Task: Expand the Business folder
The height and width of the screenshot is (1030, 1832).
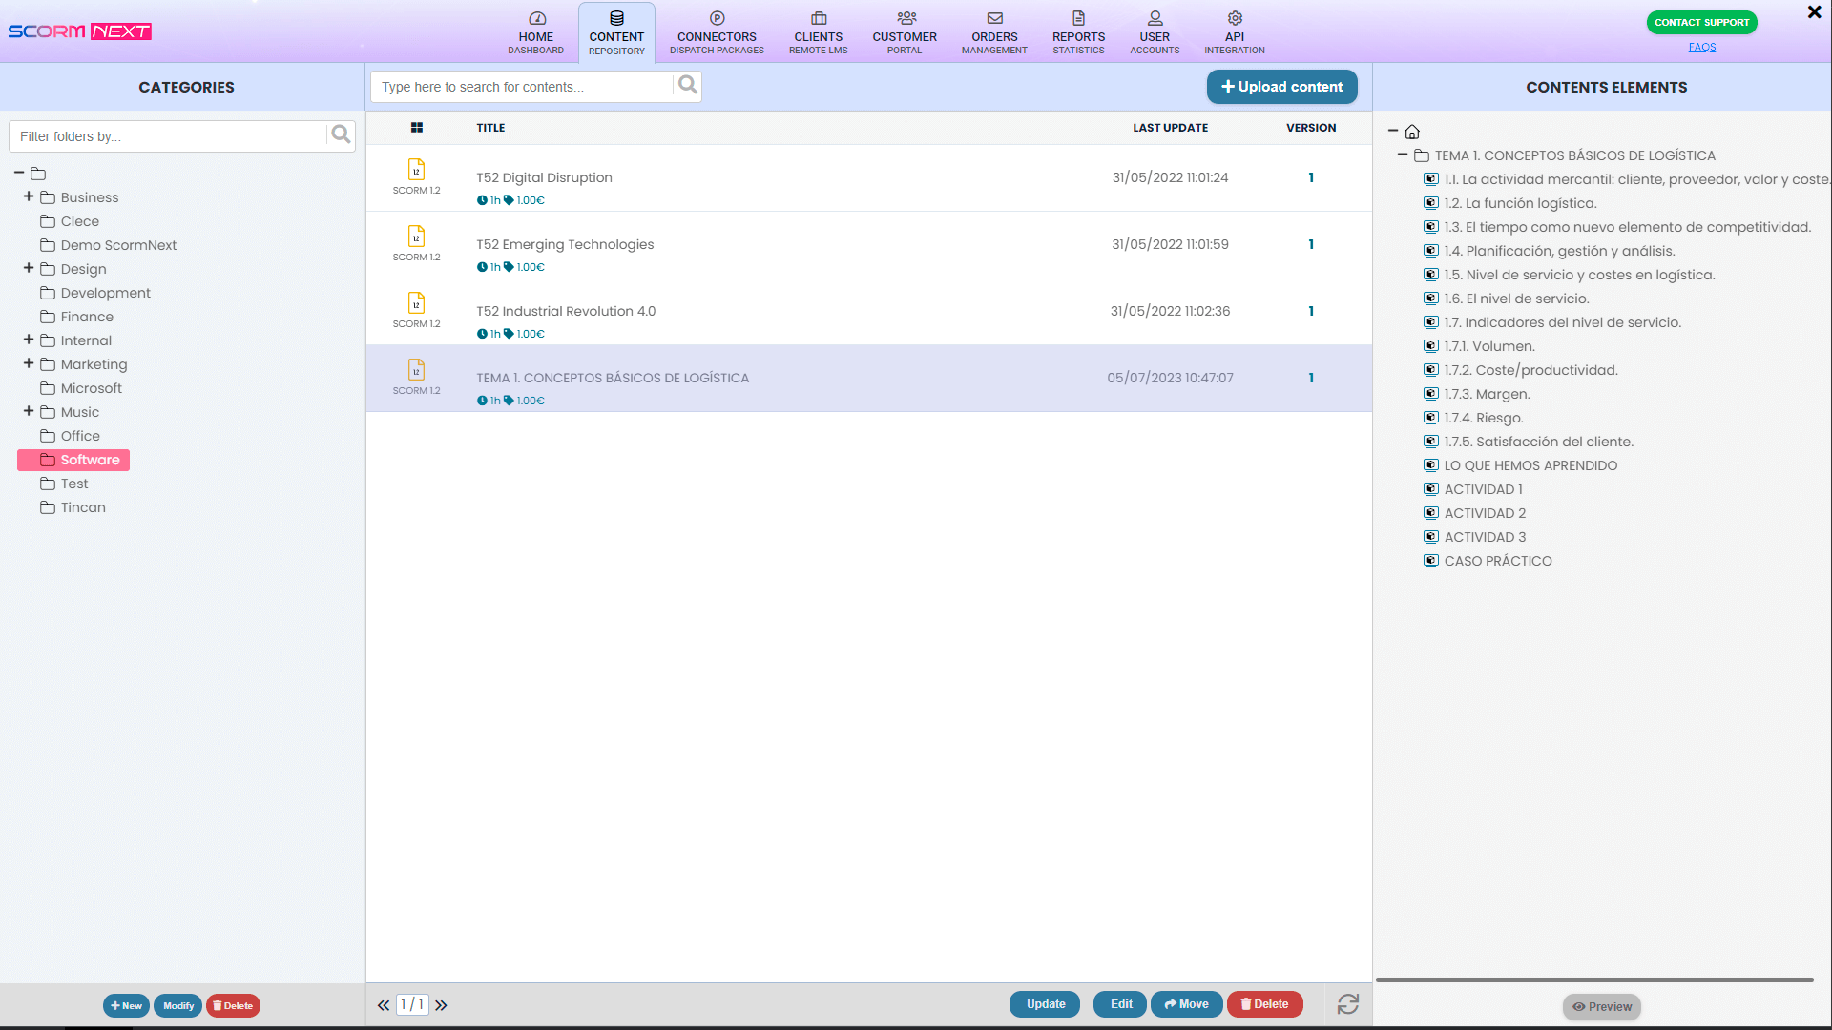Action: (27, 196)
